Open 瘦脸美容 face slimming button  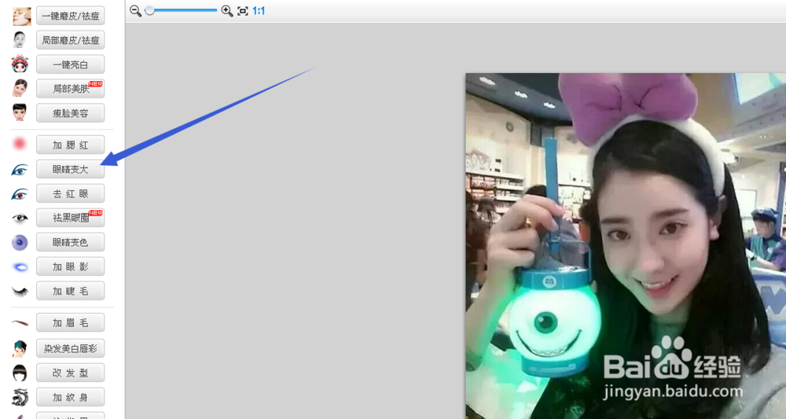[x=70, y=113]
